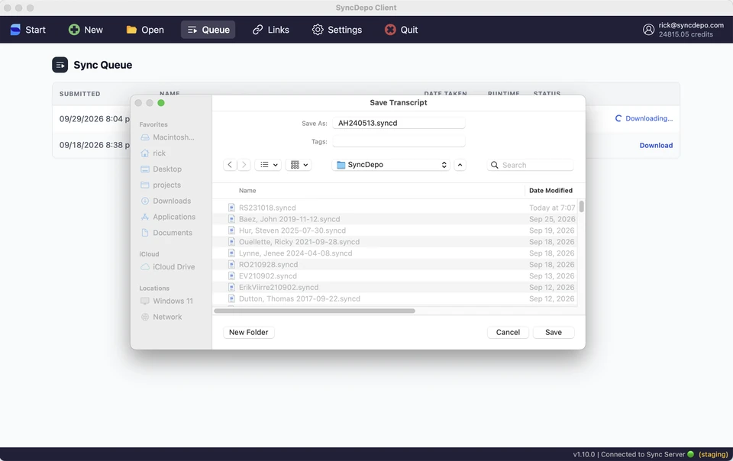Click file icon beside Ouellette, Ricky 2021-09-28.syncd
Viewport: 733px width, 461px height.
click(231, 241)
